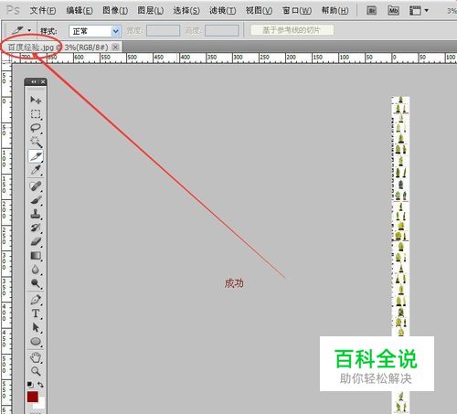
Task: Select the Clone Stamp tool
Action: pos(36,214)
